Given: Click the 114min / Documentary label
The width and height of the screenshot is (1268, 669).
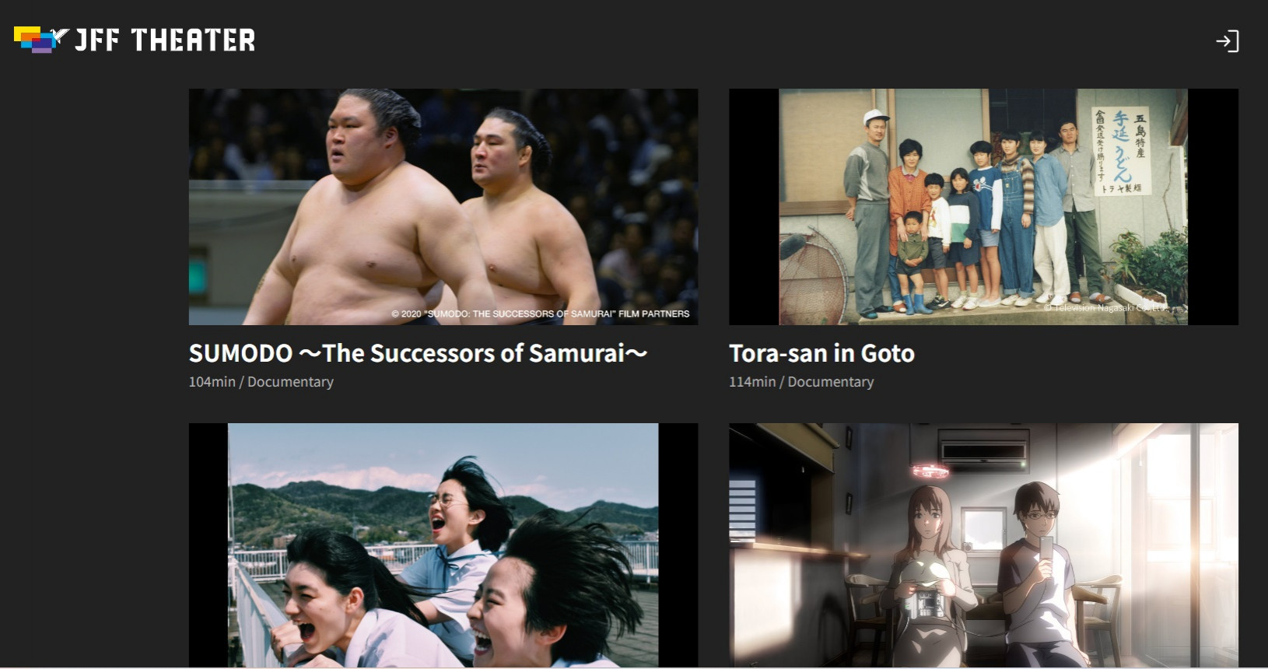Looking at the screenshot, I should (801, 382).
